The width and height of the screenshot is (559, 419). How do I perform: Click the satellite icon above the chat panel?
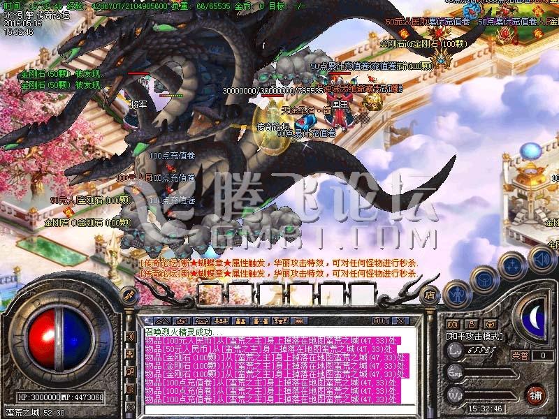point(129,295)
